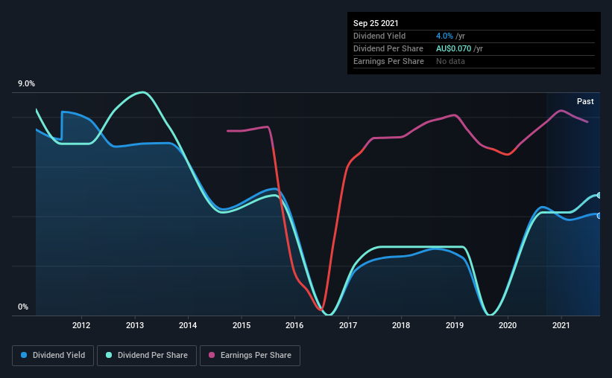
Task: Click the 2015 x-axis label
Action: (242, 325)
